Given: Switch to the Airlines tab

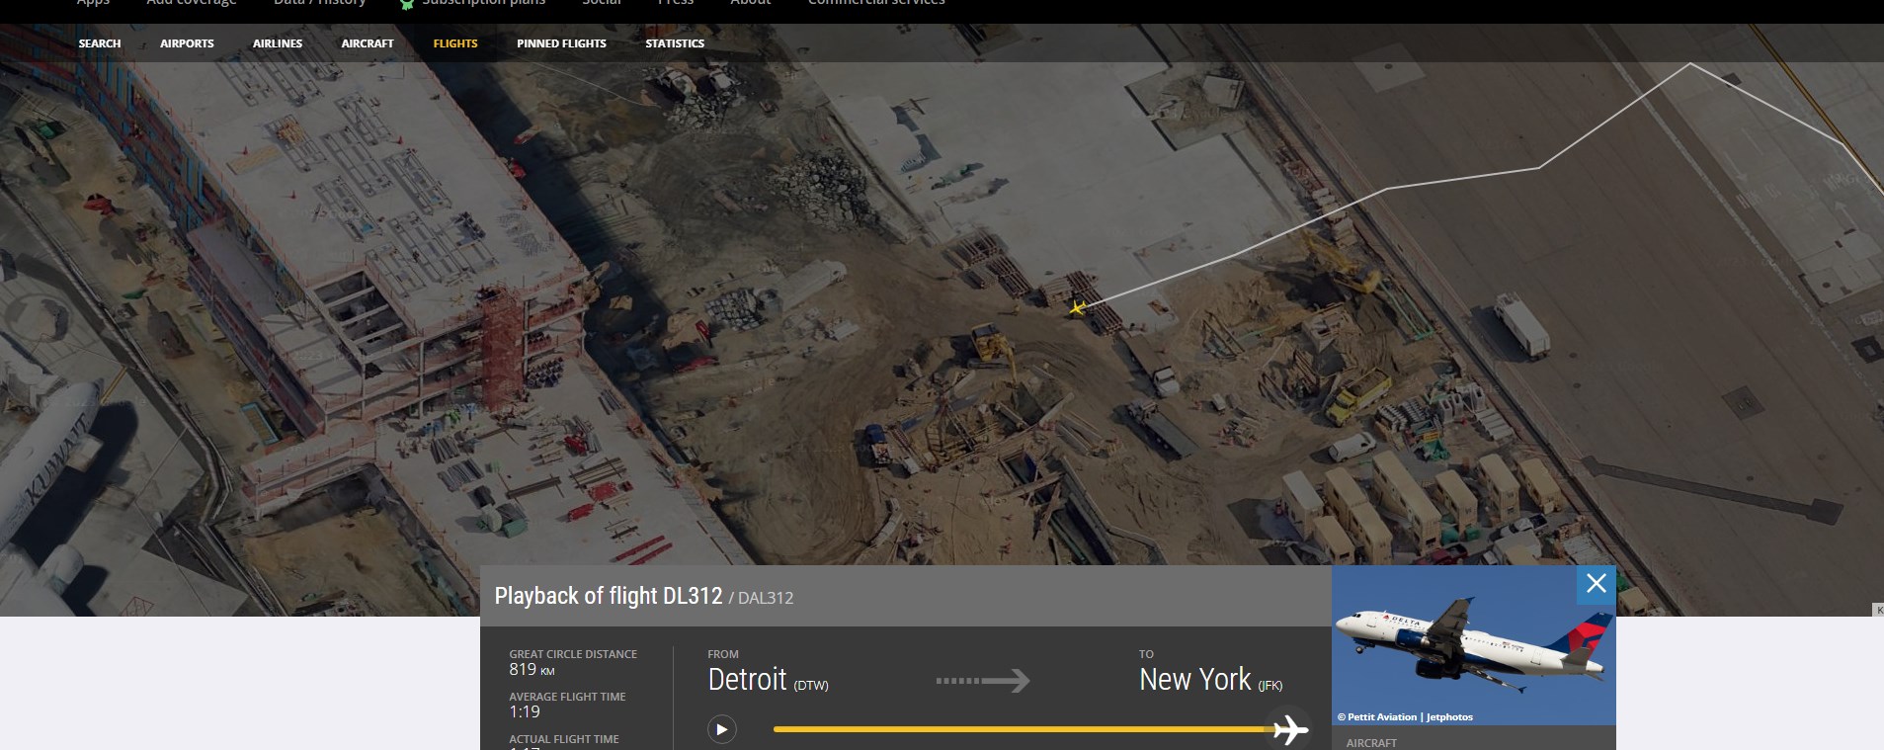Looking at the screenshot, I should pyautogui.click(x=278, y=43).
